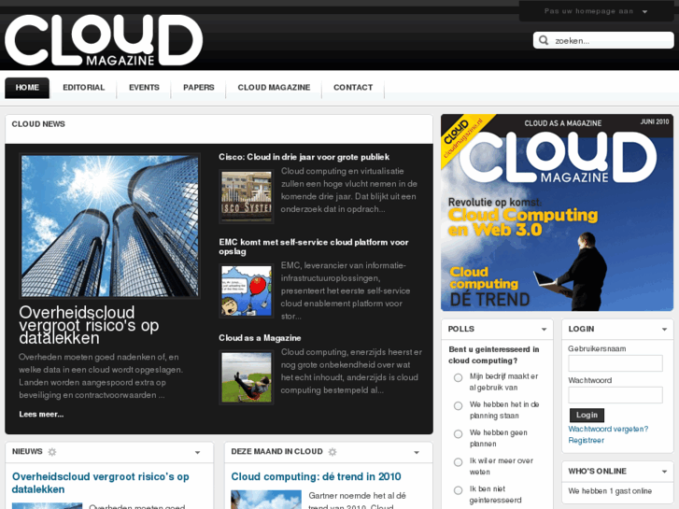
Task: Focus the Gebruikersnaam input field
Action: coord(615,363)
